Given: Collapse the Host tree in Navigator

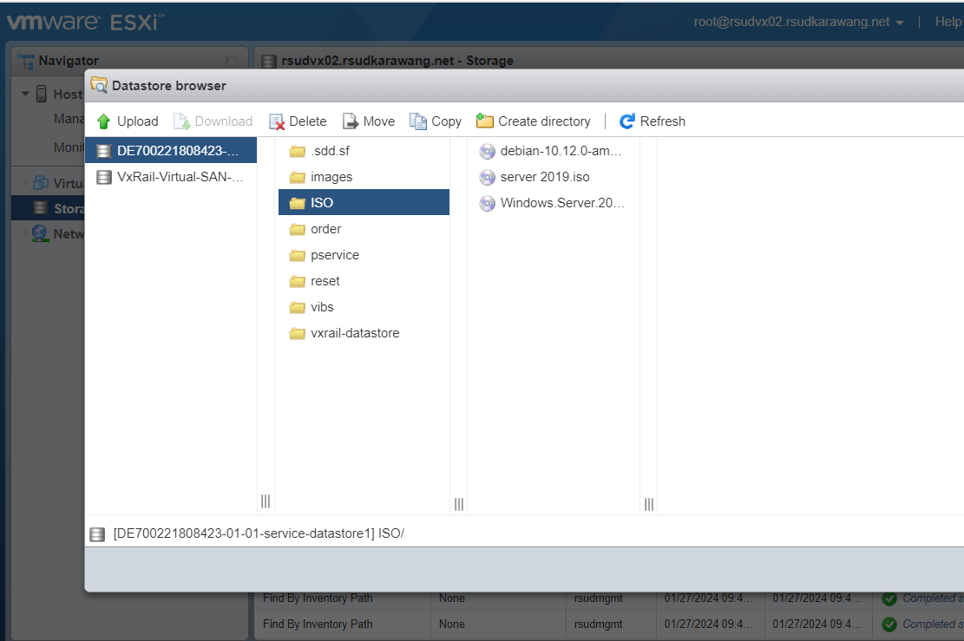Looking at the screenshot, I should pyautogui.click(x=26, y=94).
